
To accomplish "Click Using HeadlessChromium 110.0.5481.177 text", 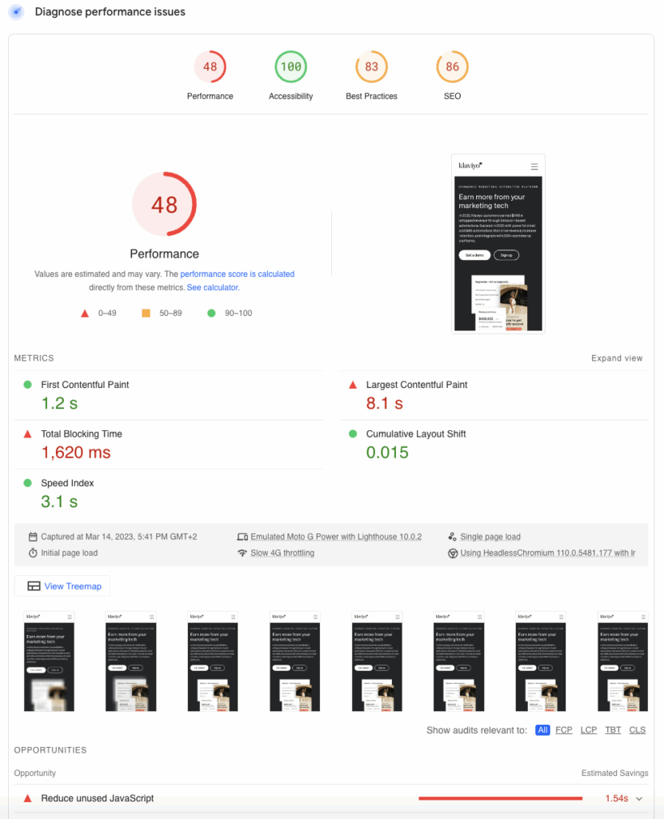I will tap(547, 553).
